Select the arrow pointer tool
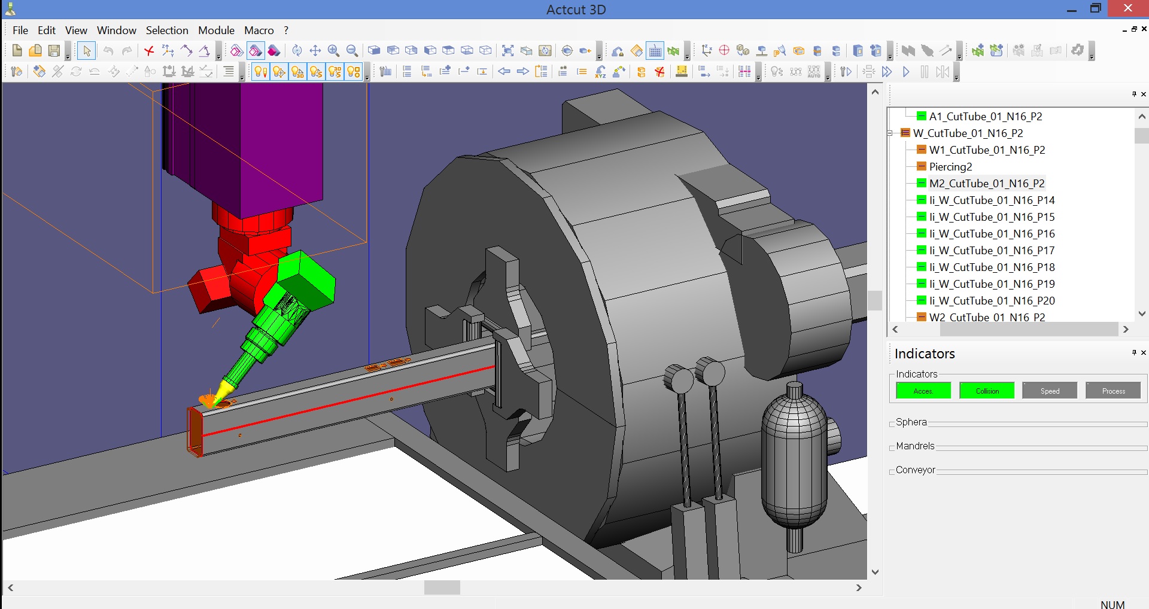 (87, 51)
